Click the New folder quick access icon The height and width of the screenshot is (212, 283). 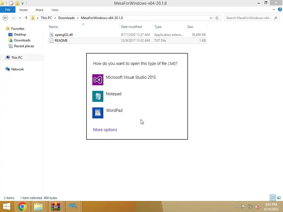tap(17, 3)
